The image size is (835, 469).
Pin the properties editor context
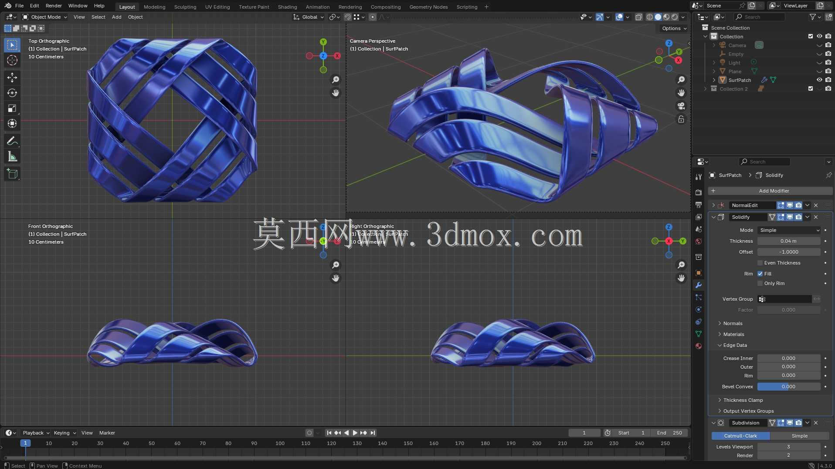click(828, 175)
